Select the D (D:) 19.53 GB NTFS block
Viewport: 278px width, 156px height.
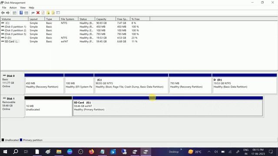click(245, 84)
